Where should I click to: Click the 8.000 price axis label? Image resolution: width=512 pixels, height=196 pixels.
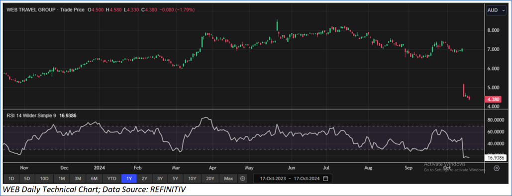[494, 30]
